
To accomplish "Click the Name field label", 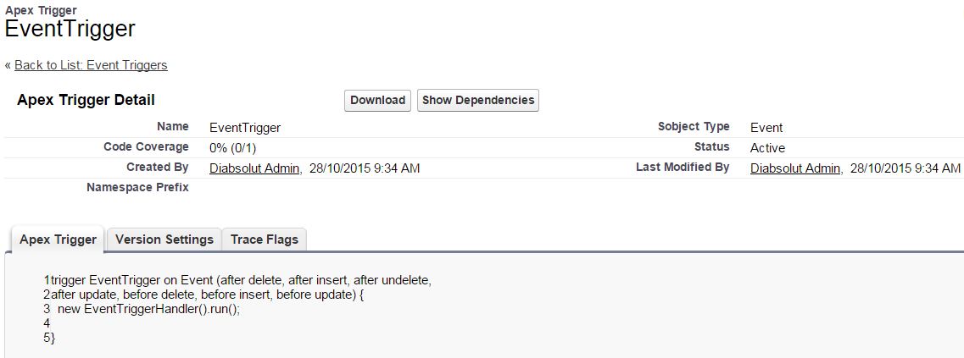I will [x=173, y=126].
